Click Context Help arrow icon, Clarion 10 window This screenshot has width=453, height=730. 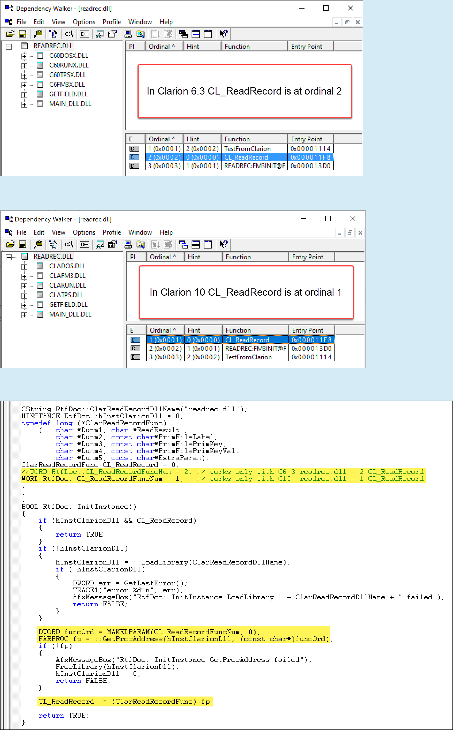click(223, 244)
